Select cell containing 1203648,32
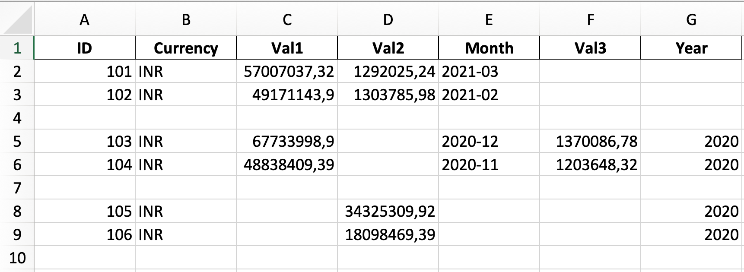 point(590,164)
